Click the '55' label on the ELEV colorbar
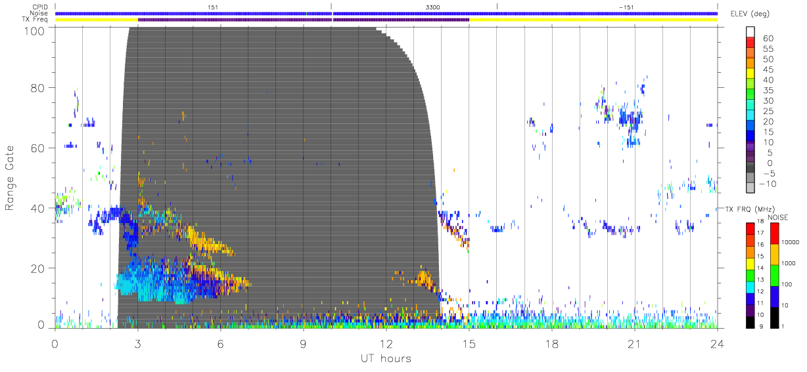The image size is (807, 372). pos(768,49)
